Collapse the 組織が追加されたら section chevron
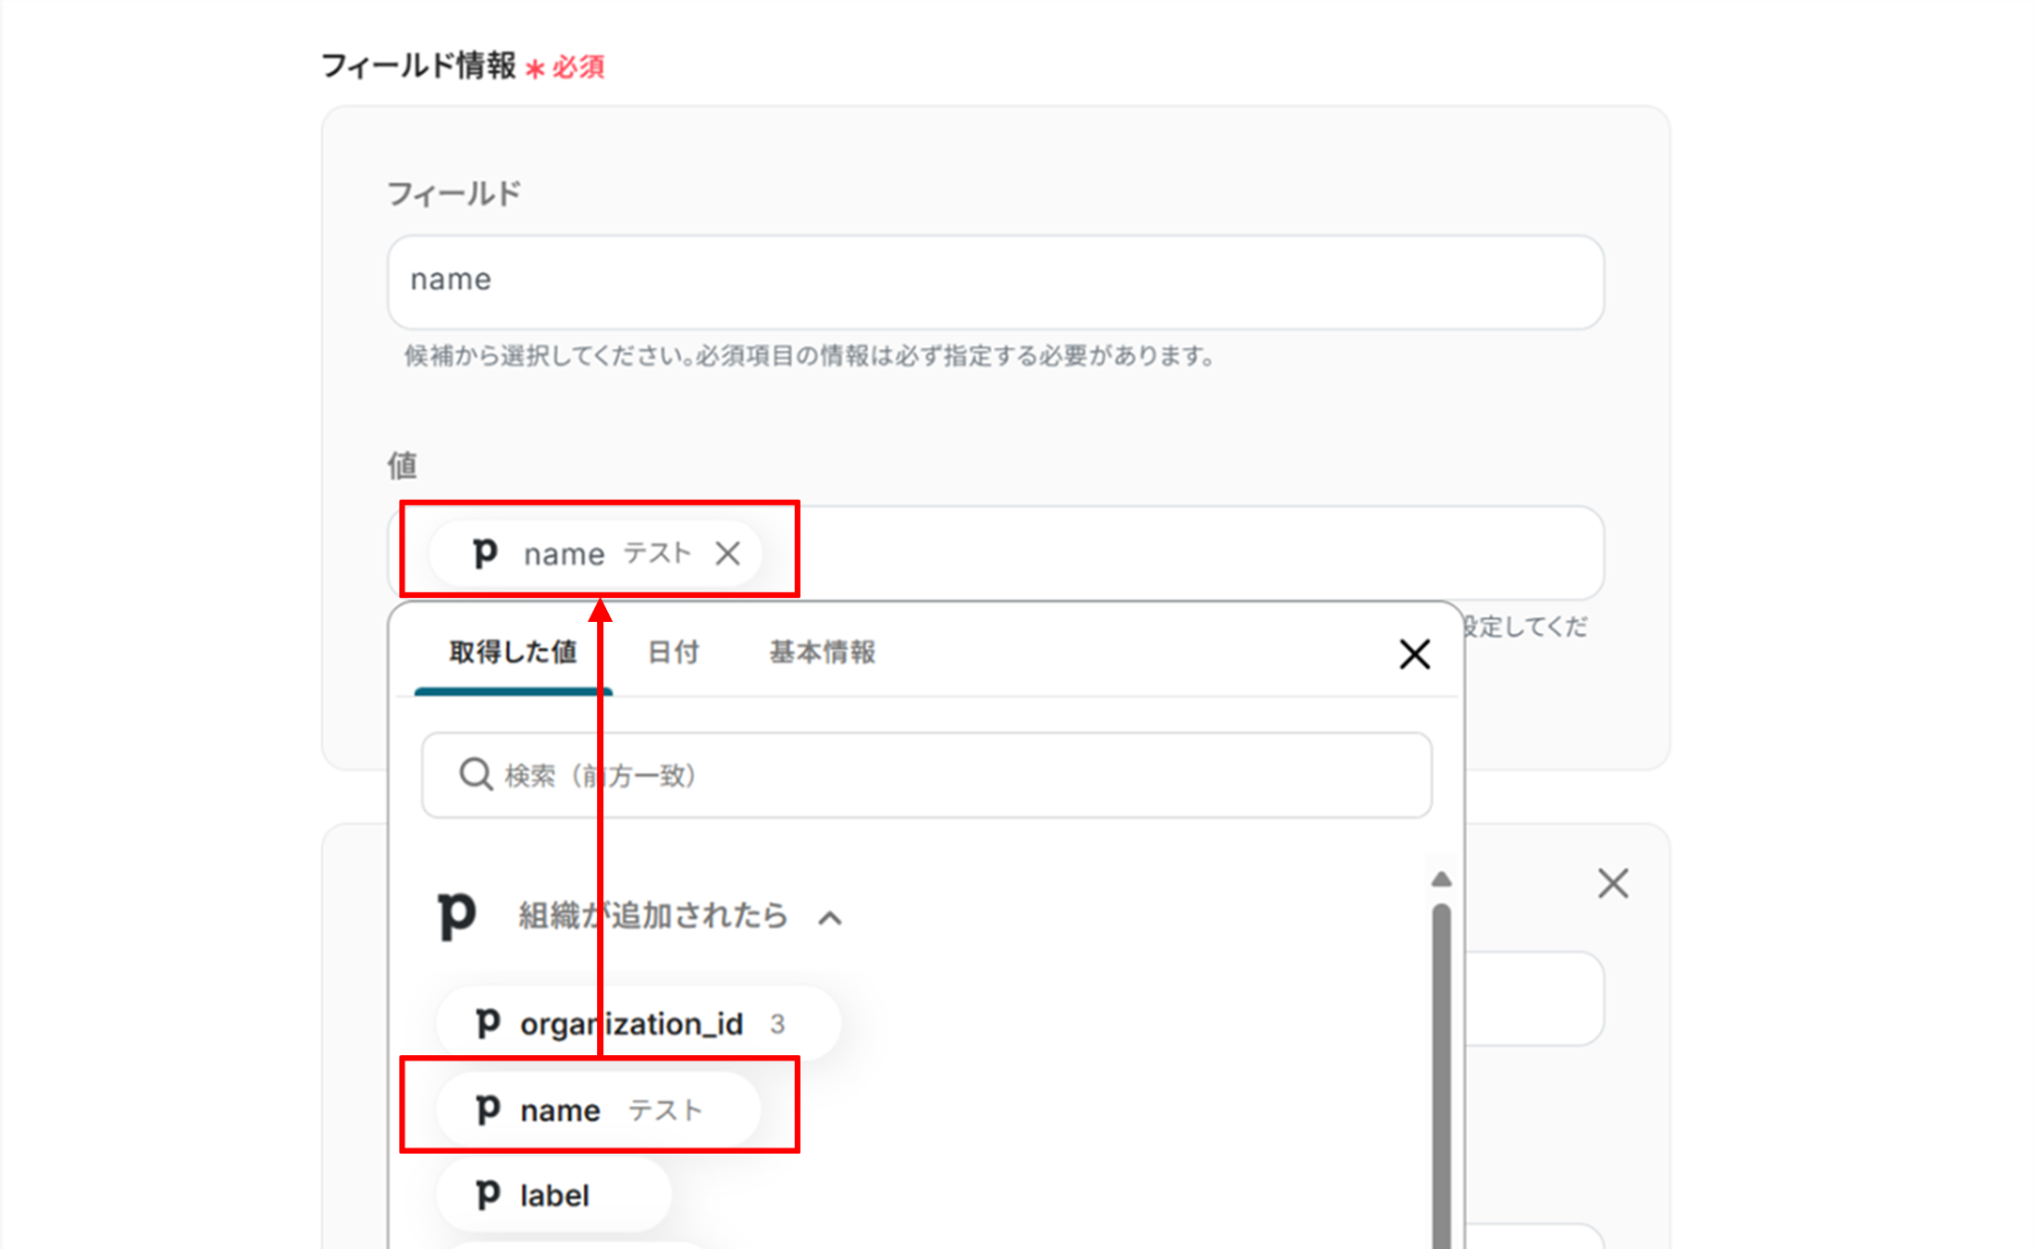 click(x=830, y=918)
